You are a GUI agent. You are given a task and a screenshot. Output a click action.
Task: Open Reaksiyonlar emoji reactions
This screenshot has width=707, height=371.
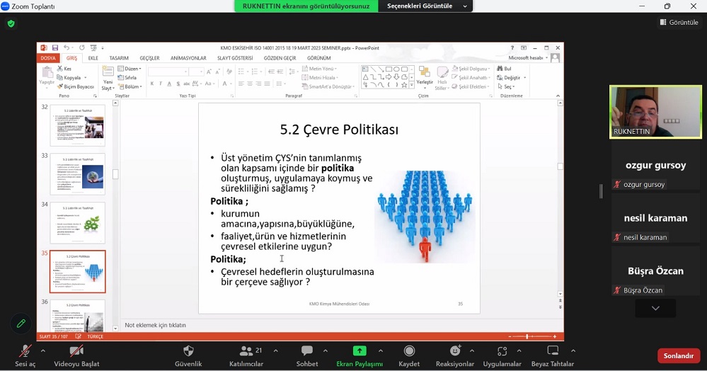[455, 351]
